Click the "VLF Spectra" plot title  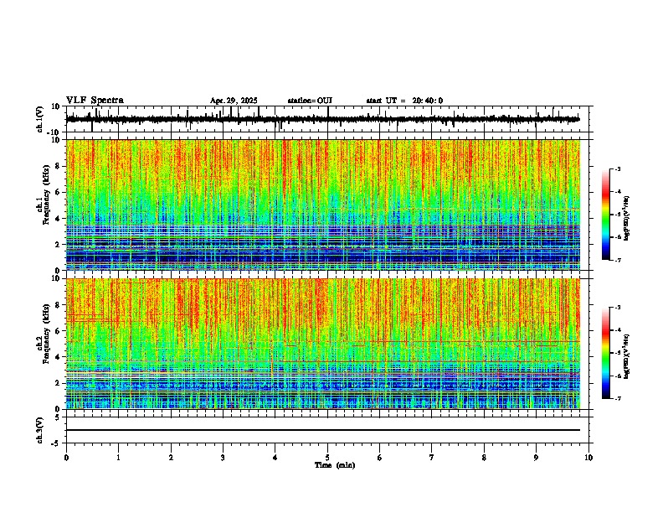point(95,101)
